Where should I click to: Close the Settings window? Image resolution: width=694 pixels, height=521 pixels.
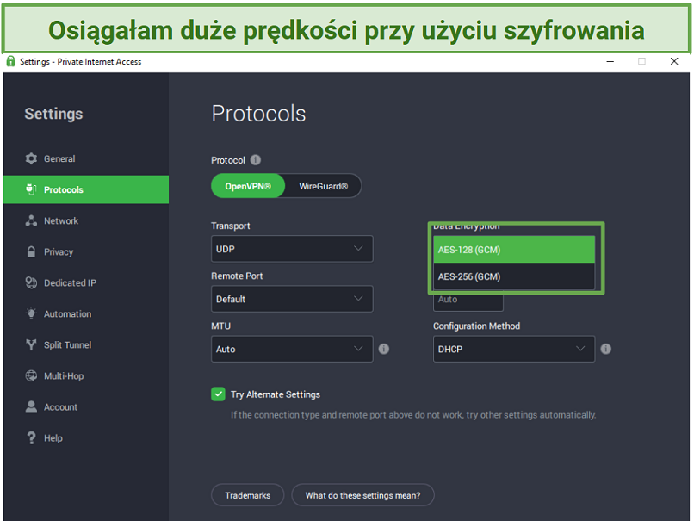pyautogui.click(x=674, y=61)
